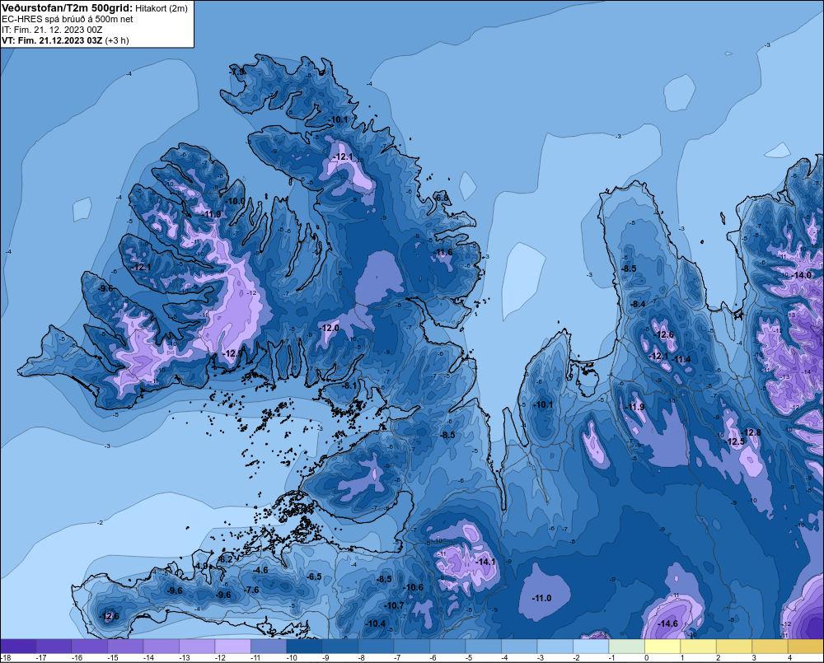
Task: Click the -12.5 temperature label
Action: pyautogui.click(x=735, y=441)
